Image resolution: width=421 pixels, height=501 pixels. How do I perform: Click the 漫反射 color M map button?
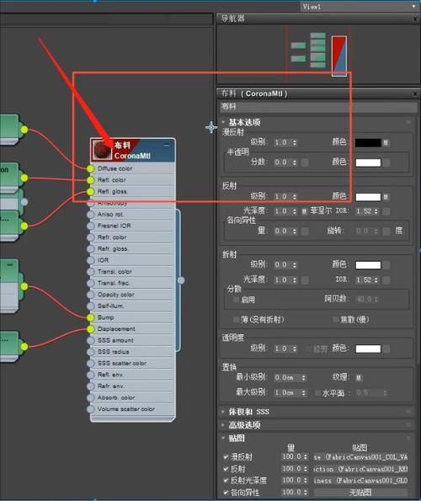click(386, 143)
